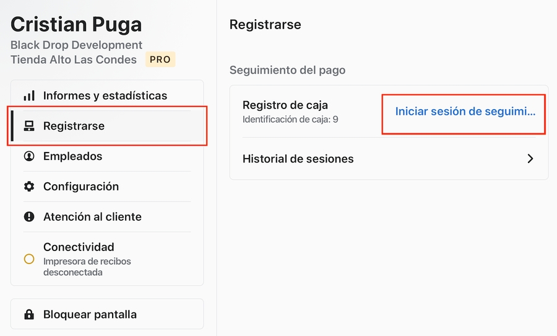Click the exclamation icon for Atención al cliente
The height and width of the screenshot is (336, 557).
(29, 217)
